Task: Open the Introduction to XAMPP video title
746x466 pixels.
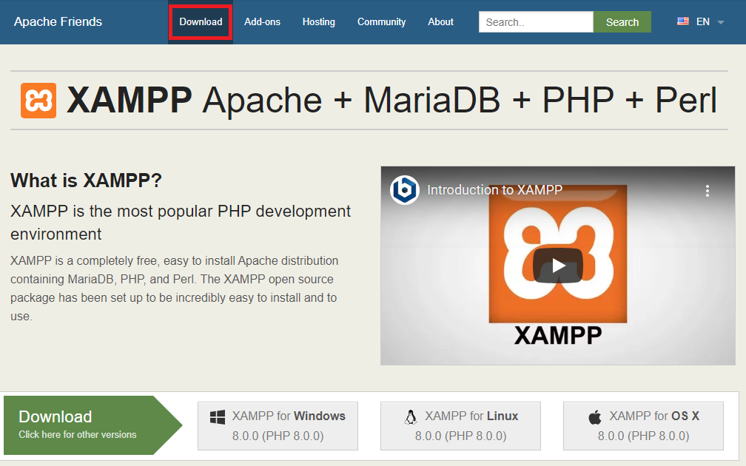Action: click(x=495, y=189)
